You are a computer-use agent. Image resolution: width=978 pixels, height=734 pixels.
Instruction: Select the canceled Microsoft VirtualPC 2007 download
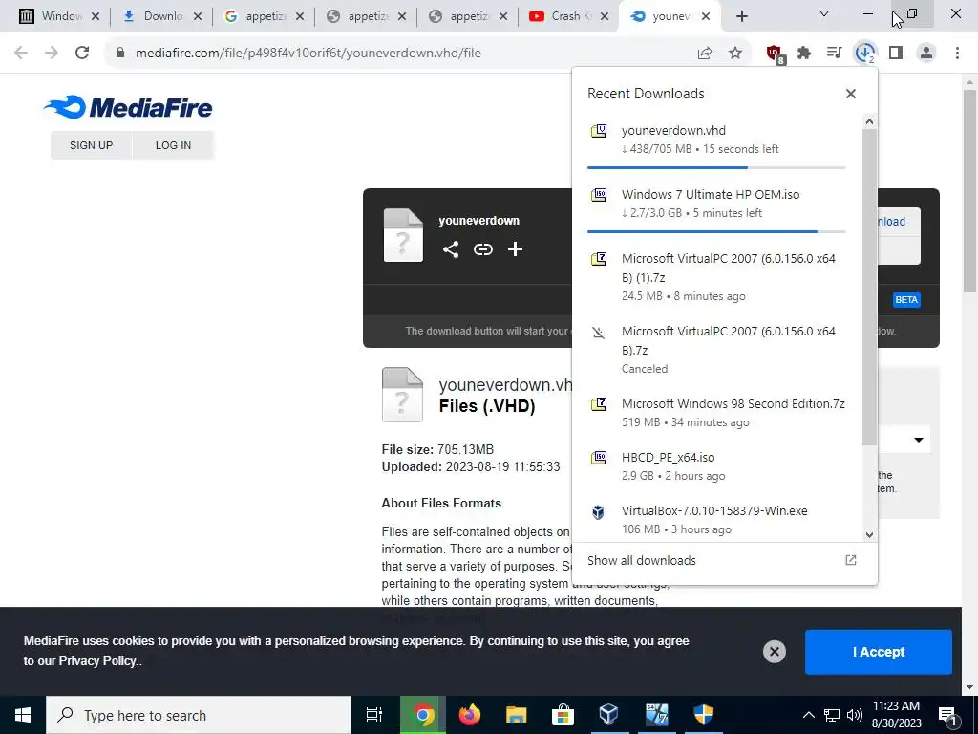(x=716, y=350)
